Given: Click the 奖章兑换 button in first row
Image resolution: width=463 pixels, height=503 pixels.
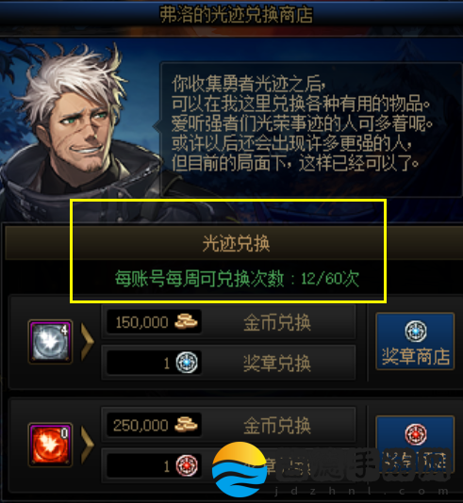Looking at the screenshot, I should coord(228,363).
